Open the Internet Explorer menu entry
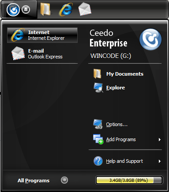This screenshot has width=169, height=192. (42, 35)
